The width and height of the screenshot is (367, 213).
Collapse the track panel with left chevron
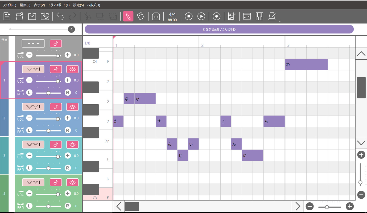tap(71, 29)
